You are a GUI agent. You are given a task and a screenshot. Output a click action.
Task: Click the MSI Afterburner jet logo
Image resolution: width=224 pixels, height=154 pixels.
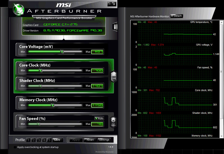tap(18, 10)
